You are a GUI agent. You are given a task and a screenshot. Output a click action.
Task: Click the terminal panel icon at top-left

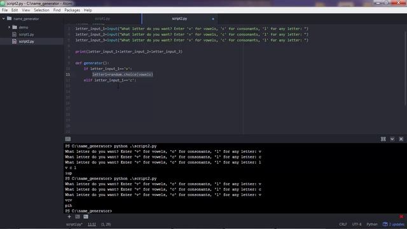pos(68,139)
